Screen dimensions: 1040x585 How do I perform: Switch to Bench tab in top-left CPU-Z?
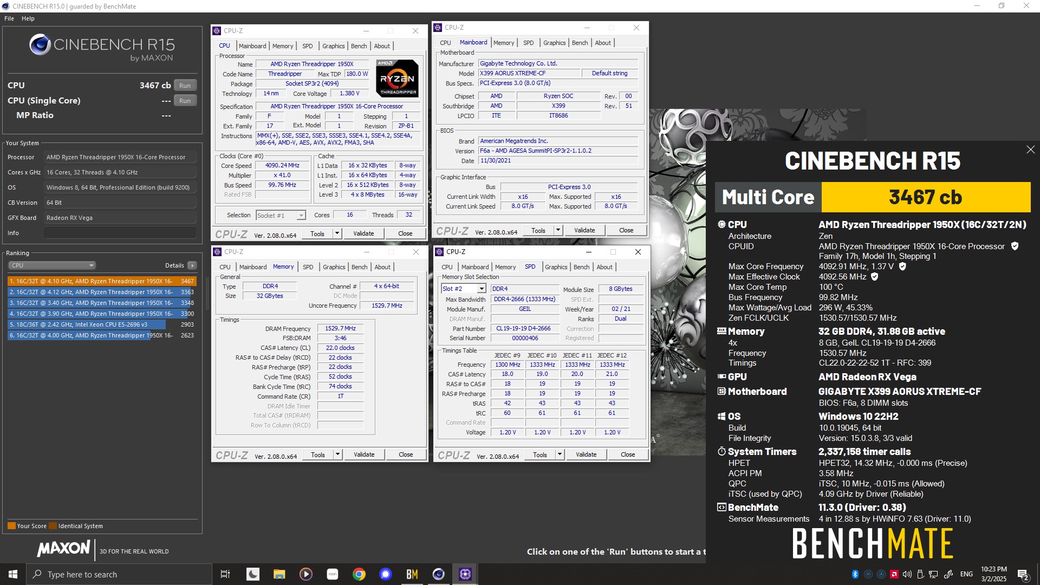(359, 46)
